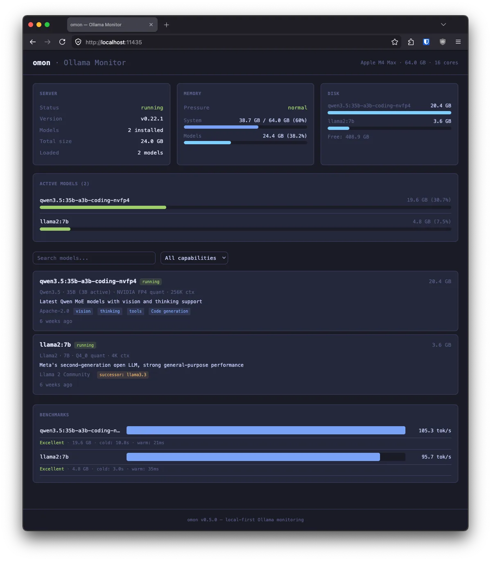Image resolution: width=491 pixels, height=561 pixels.
Task: Click the Code generation tag
Action: [170, 311]
